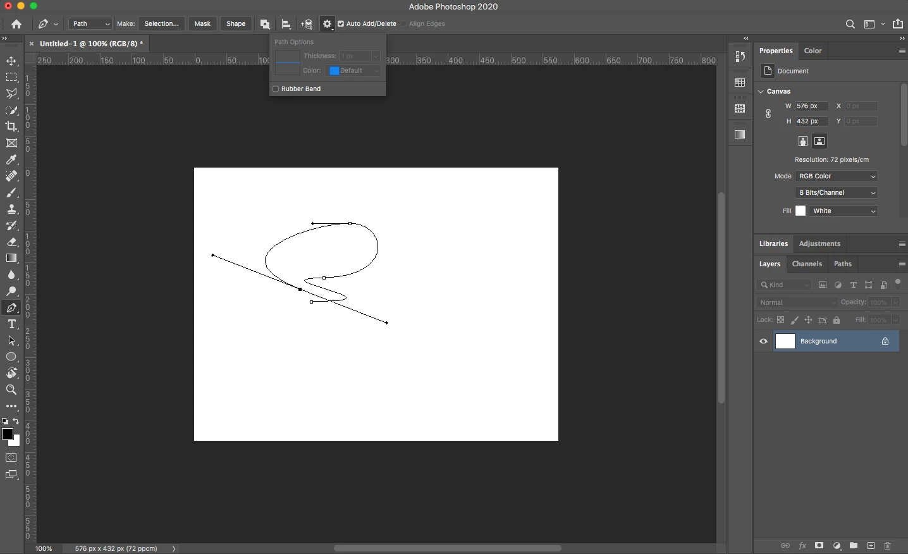Click the Shape button
908x554 pixels.
click(x=236, y=24)
